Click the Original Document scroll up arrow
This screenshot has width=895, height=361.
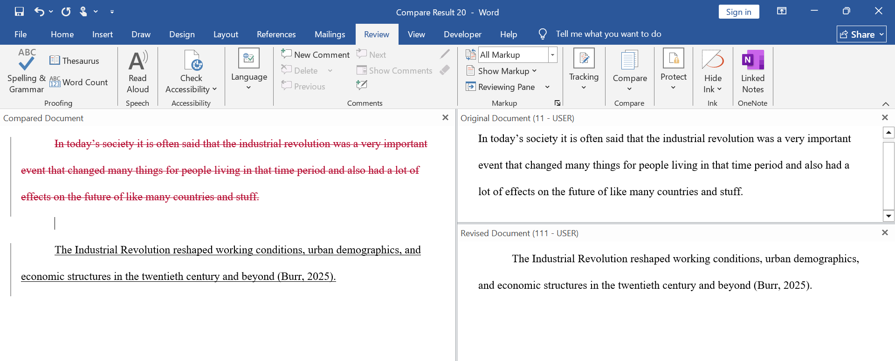pos(888,133)
